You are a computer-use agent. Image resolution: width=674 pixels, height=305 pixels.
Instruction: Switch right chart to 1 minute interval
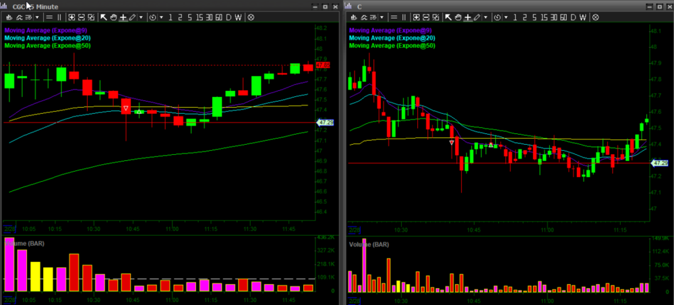pos(514,17)
